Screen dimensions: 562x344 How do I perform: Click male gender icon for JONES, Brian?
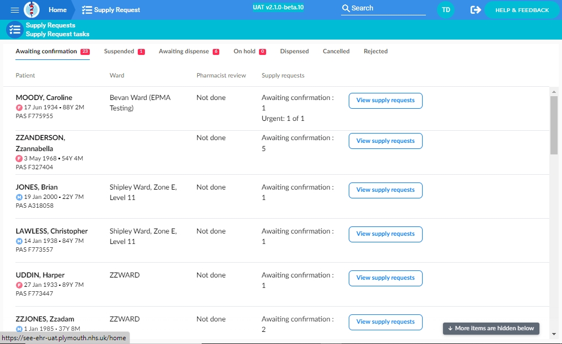point(19,197)
